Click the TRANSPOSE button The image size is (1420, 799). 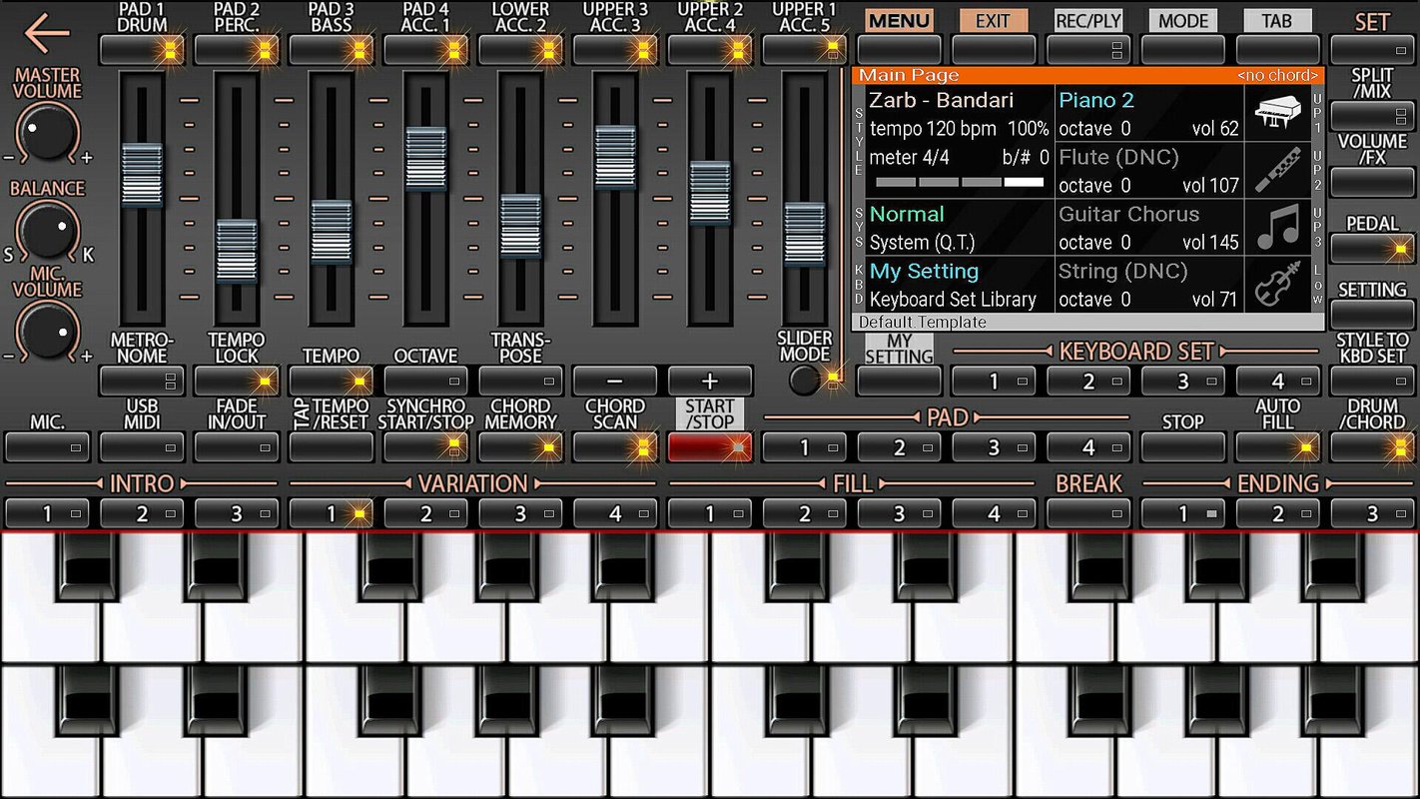tap(521, 382)
